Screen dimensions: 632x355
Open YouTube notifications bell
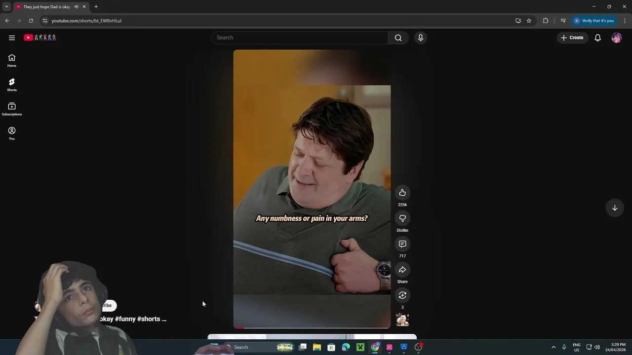597,37
